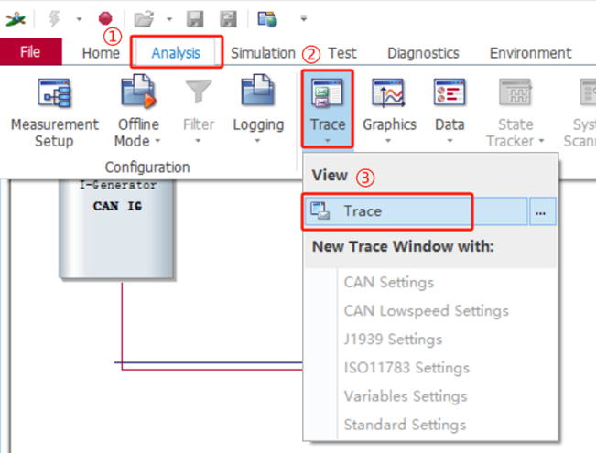The image size is (596, 453).
Task: Click the Save configuration floppy icon
Action: click(x=194, y=17)
